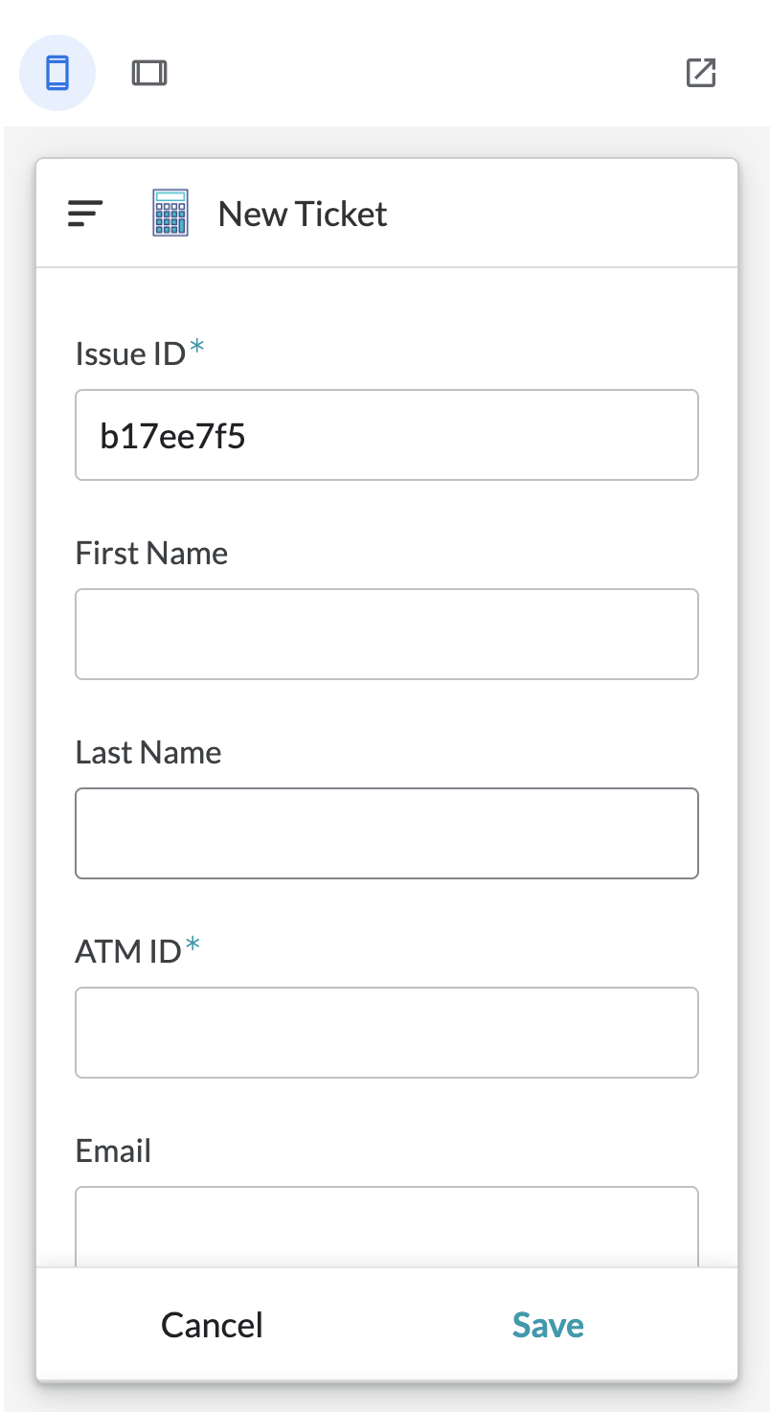The image size is (770, 1412).
Task: Save the new ticket
Action: pyautogui.click(x=548, y=1325)
